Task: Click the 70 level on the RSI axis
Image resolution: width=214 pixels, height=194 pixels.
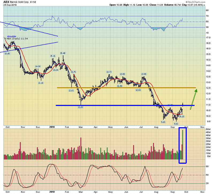Action: pos(207,16)
